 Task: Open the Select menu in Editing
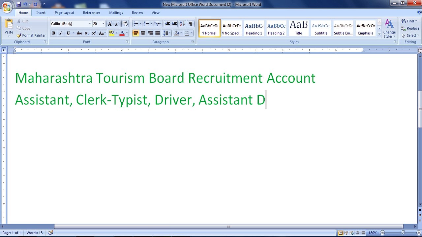pyautogui.click(x=410, y=36)
